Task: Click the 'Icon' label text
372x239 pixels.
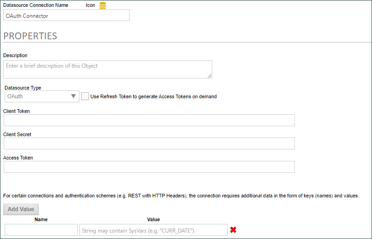Action: pyautogui.click(x=90, y=5)
